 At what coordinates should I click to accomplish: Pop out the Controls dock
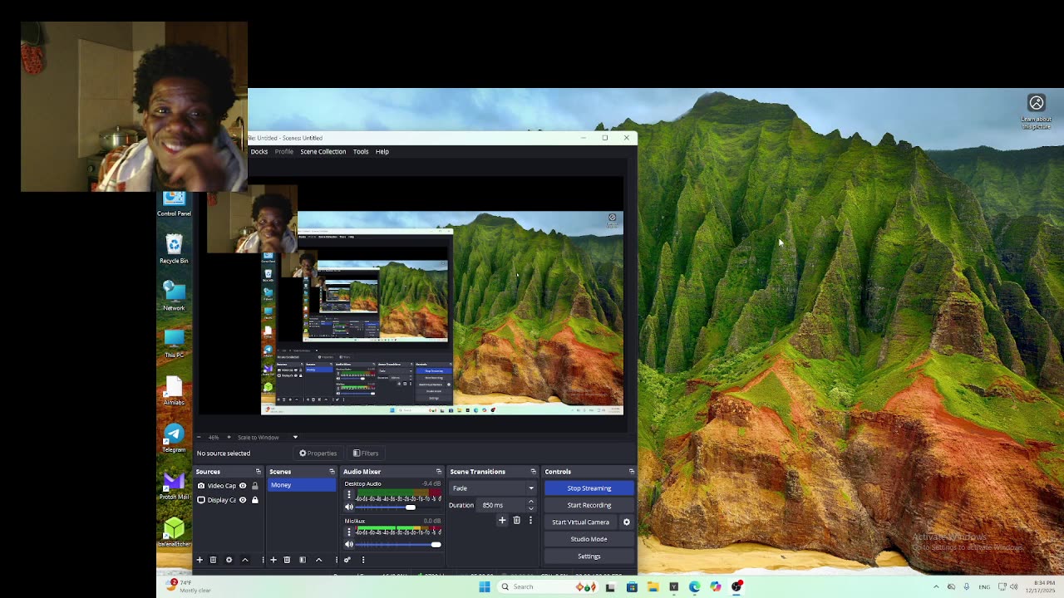[x=631, y=472]
